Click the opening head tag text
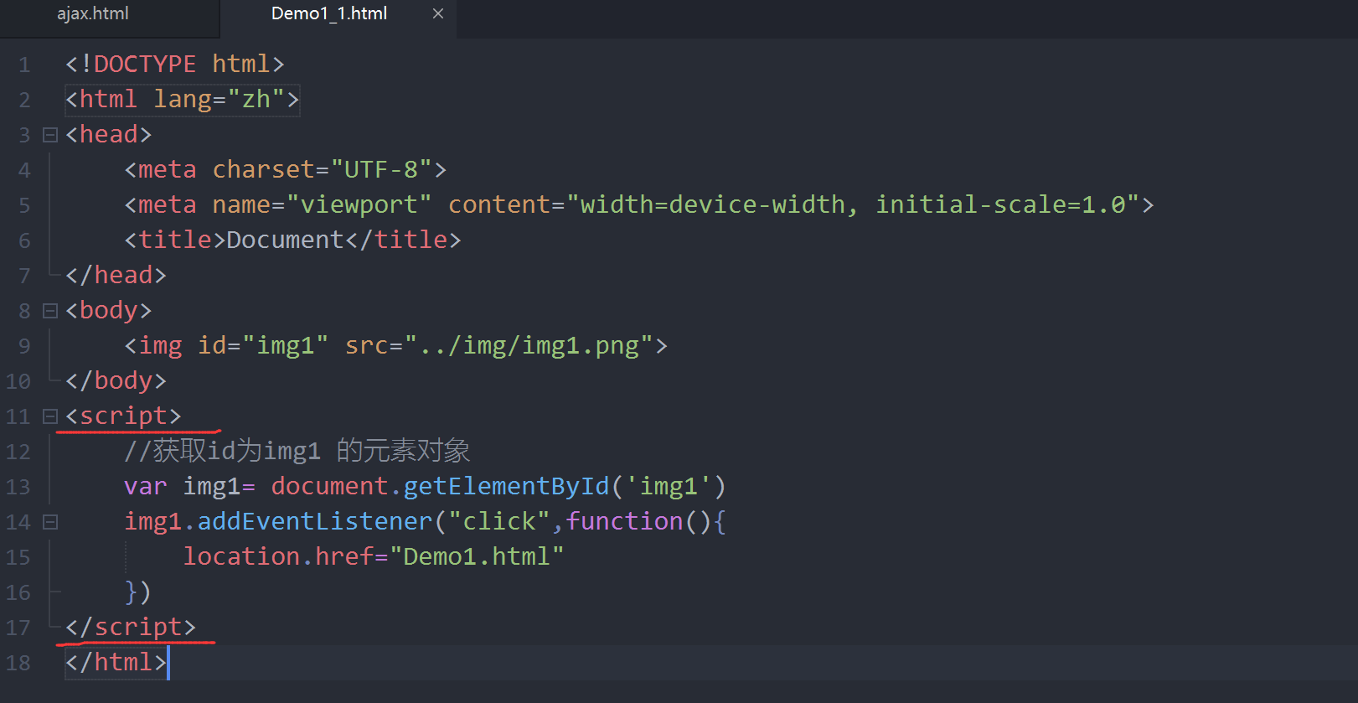This screenshot has width=1358, height=703. coord(109,134)
